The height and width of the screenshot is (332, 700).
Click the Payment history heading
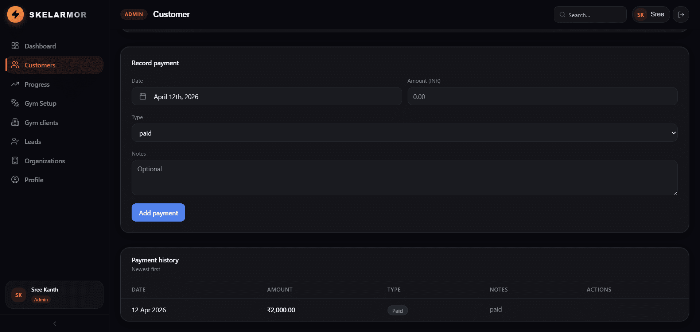tap(155, 260)
